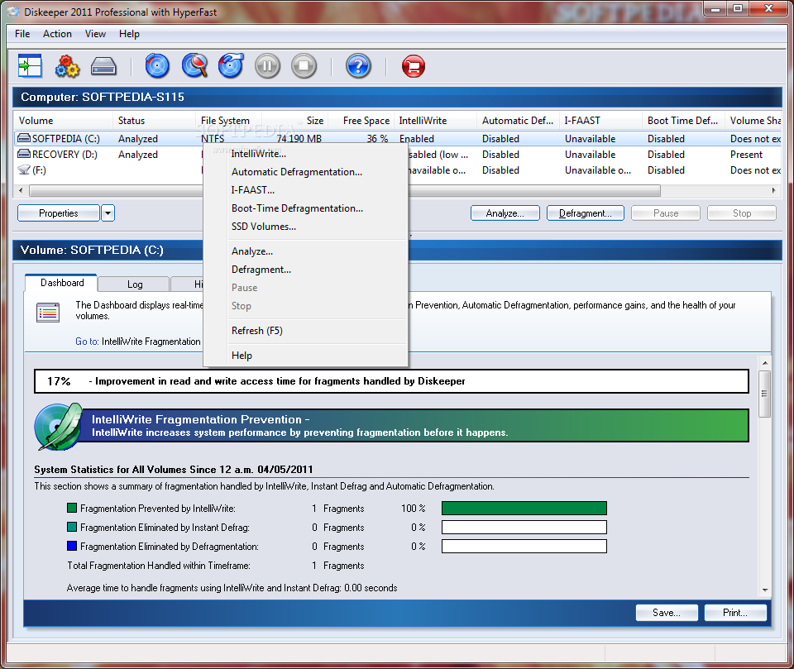This screenshot has height=669, width=794.
Task: Open the File menu
Action: [22, 34]
